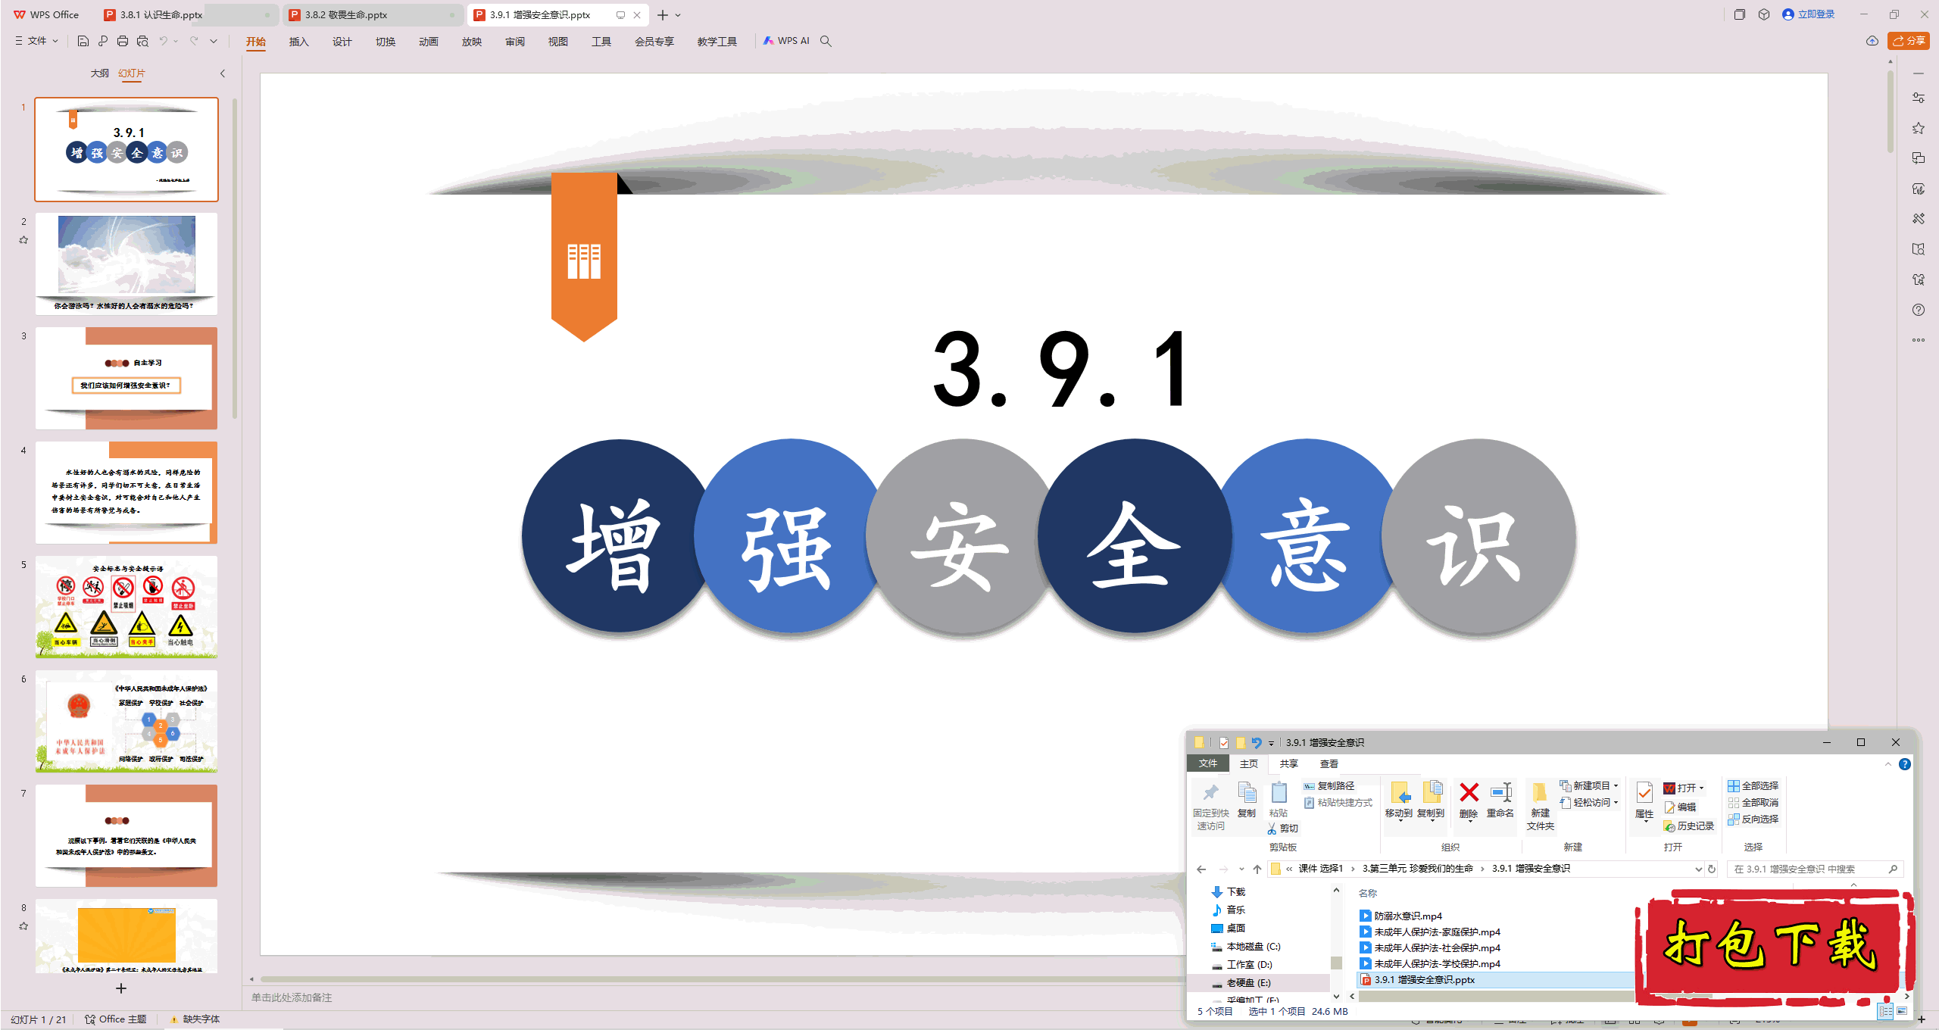Screen dimensions: 1939x1030
Task: Click 全部选择 in Explorer ribbon
Action: (x=1753, y=785)
